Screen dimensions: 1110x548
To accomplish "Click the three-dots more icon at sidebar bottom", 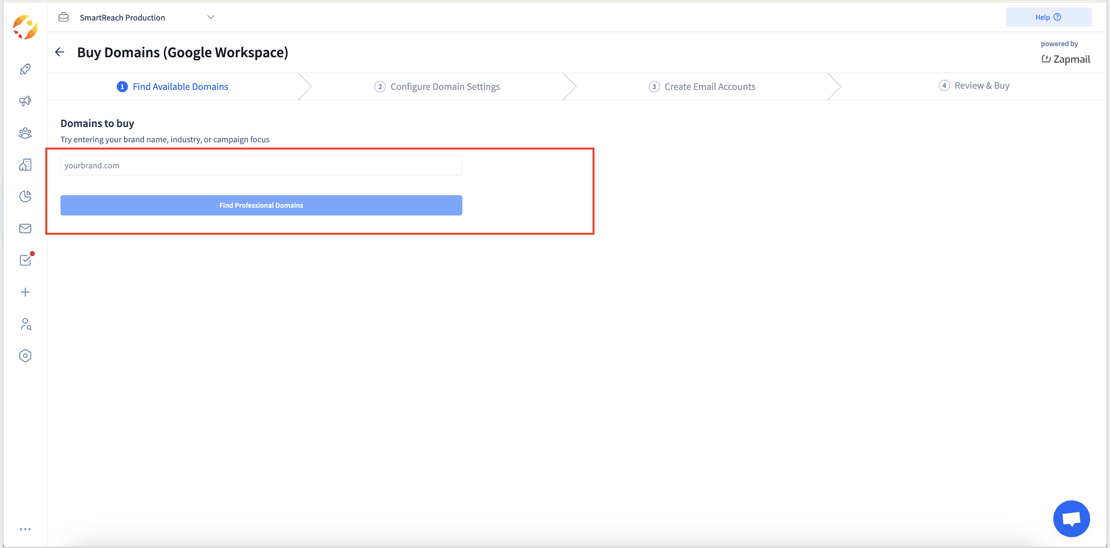I will click(25, 529).
